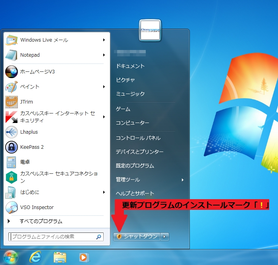Open the ホームページV3 globe icon
This screenshot has width=278, height=265.
[x=12, y=72]
